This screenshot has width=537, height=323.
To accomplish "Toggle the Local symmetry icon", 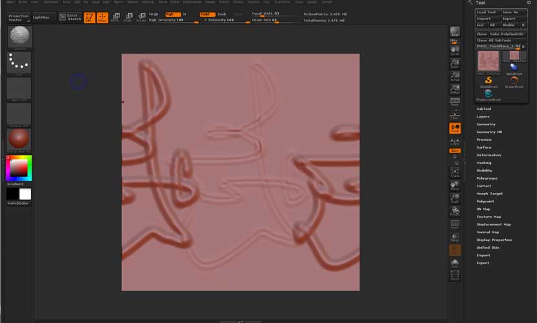I will point(455,129).
